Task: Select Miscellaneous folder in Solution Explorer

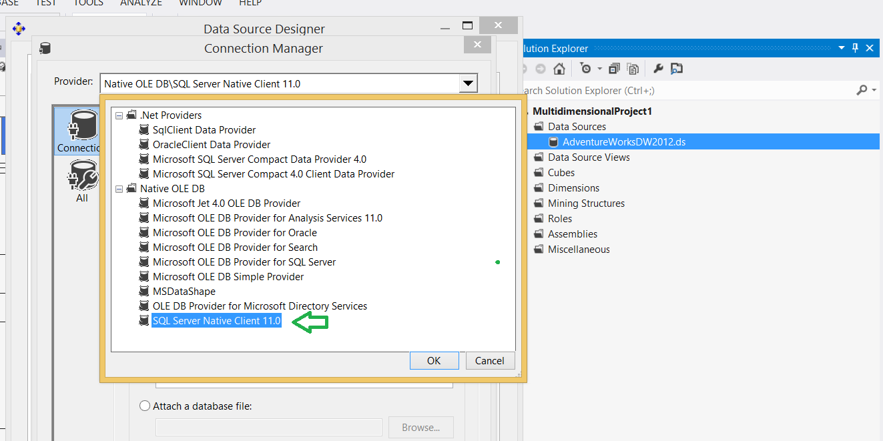Action: [x=579, y=249]
